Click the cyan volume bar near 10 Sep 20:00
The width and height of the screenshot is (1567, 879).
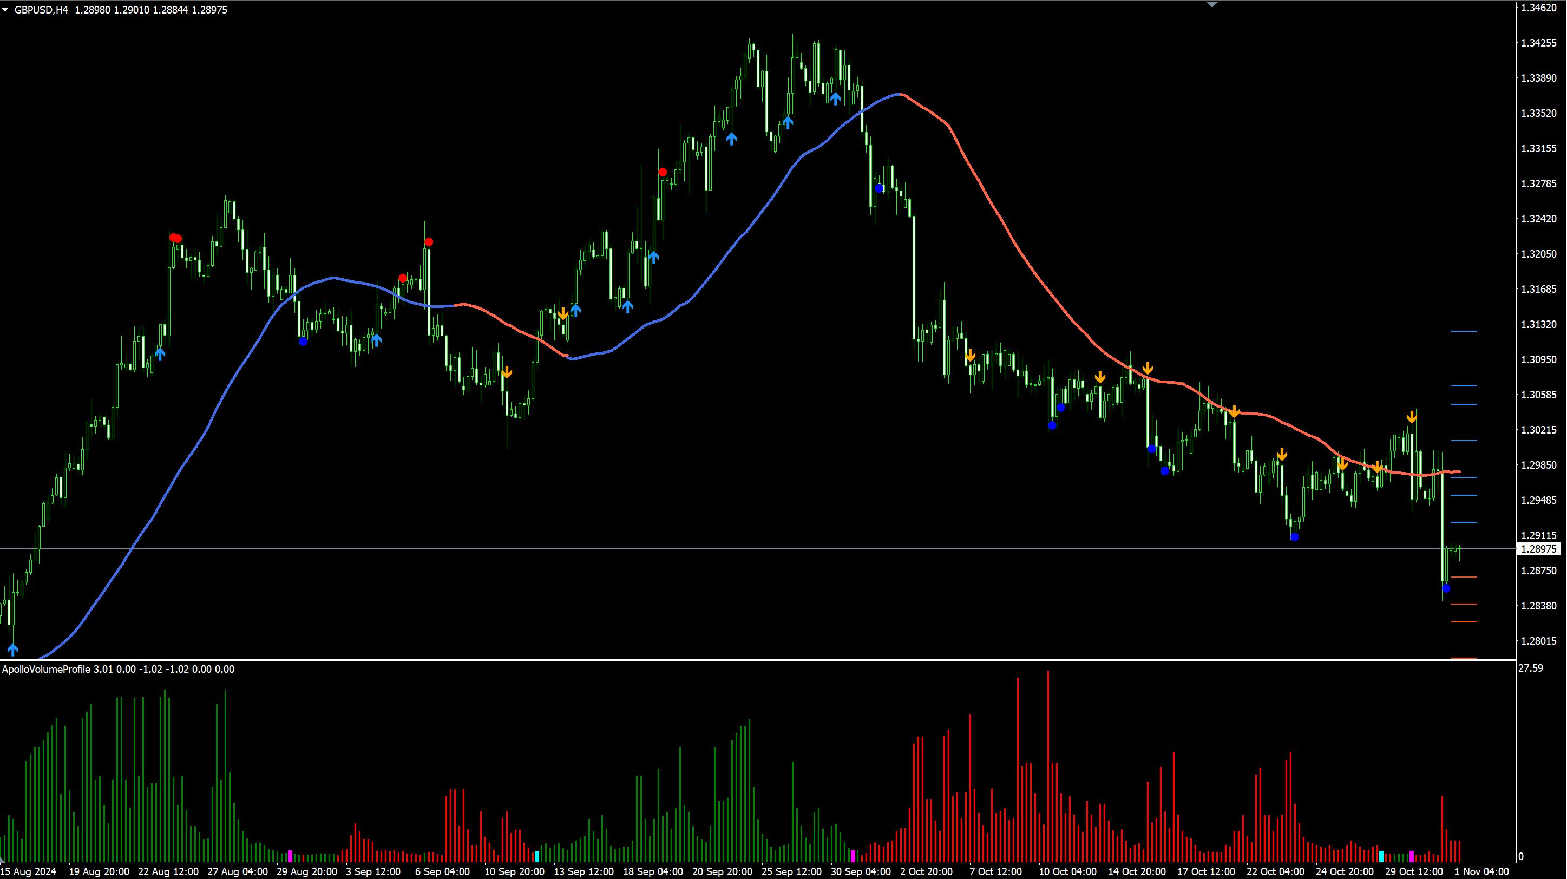pos(536,857)
